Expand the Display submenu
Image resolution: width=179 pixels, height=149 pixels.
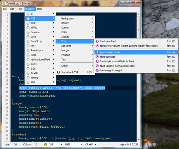point(75,37)
